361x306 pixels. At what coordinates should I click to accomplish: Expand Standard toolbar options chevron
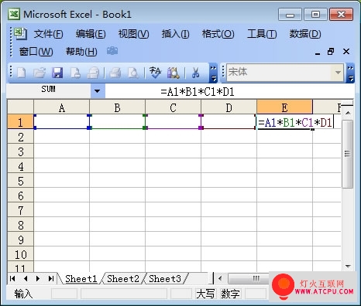pos(213,73)
